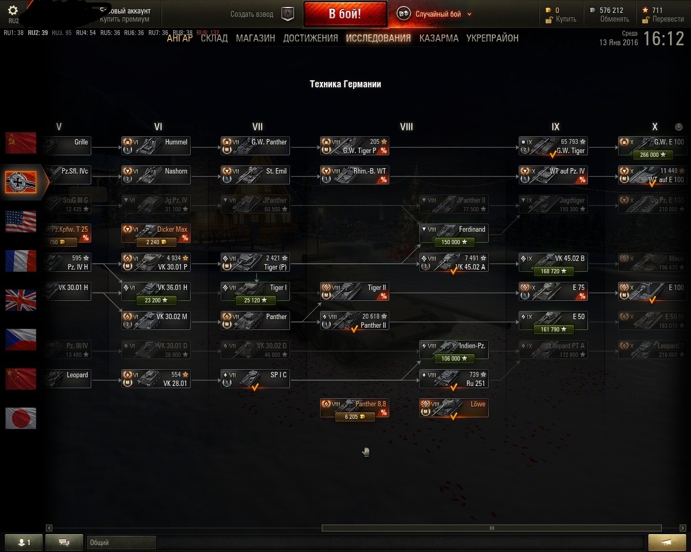The width and height of the screenshot is (691, 552).
Task: Select the France nation flag
Action: 21,261
